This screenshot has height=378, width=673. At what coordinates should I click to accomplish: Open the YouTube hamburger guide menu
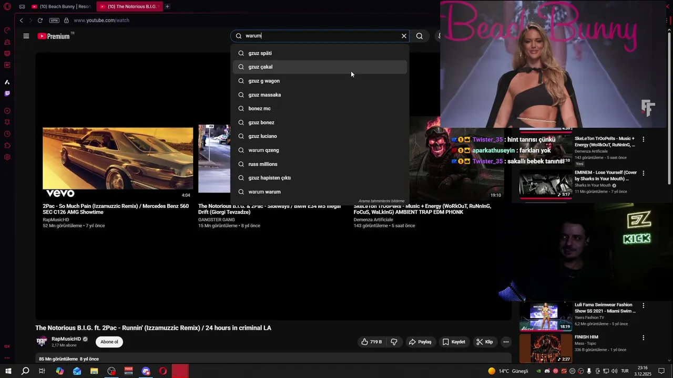click(x=26, y=36)
